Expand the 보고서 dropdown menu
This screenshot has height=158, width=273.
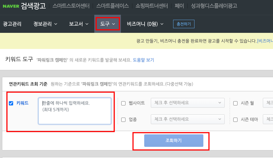pyautogui.click(x=79, y=24)
